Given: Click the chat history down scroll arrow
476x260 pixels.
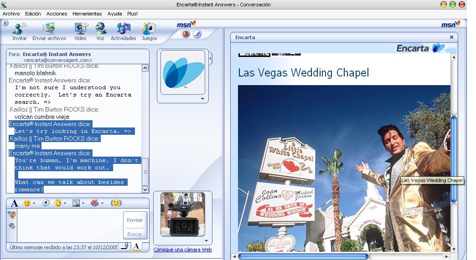Looking at the screenshot, I should tap(145, 190).
